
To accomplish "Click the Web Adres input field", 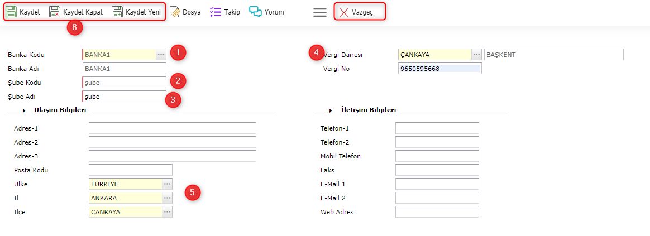I will (x=437, y=212).
